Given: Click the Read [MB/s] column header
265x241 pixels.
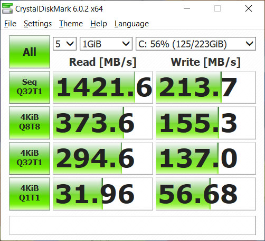Looking at the screenshot, I should click(103, 62).
